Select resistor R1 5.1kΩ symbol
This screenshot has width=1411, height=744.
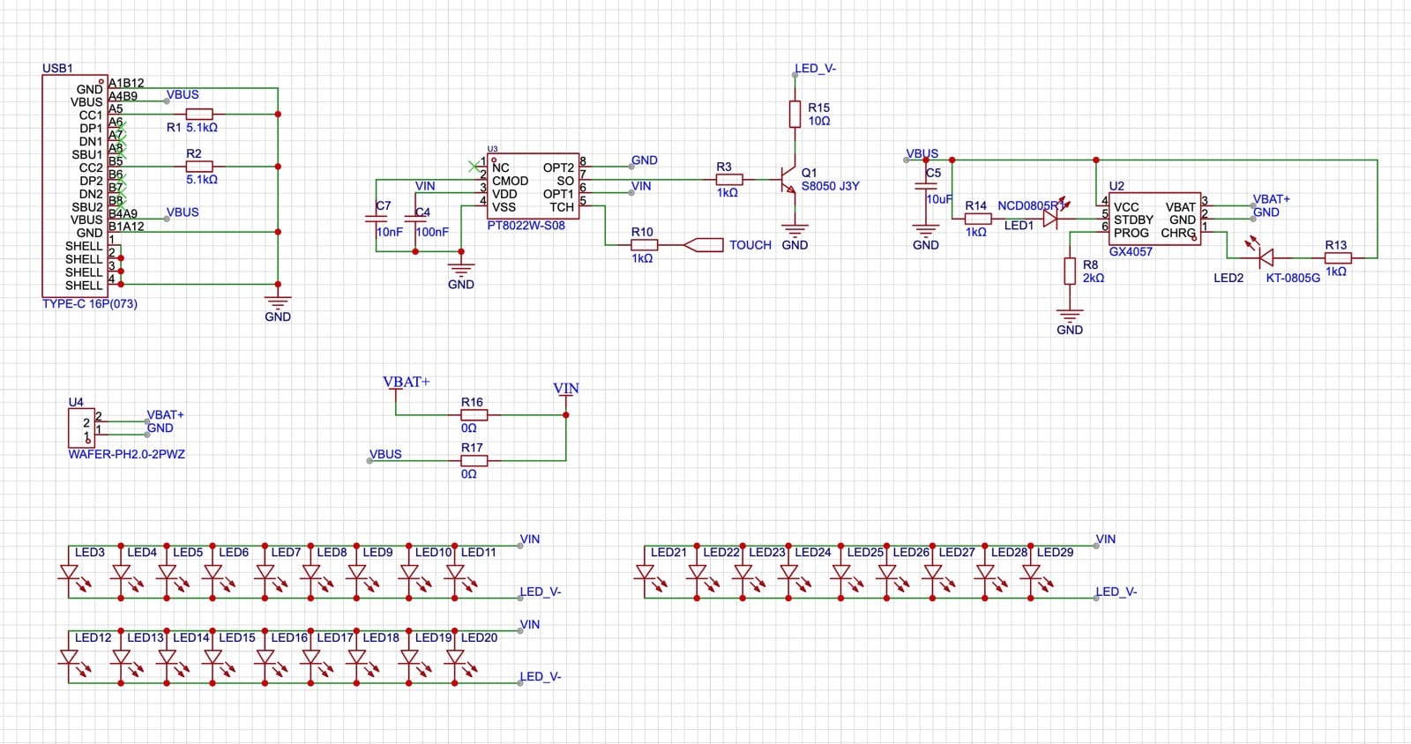pyautogui.click(x=199, y=114)
